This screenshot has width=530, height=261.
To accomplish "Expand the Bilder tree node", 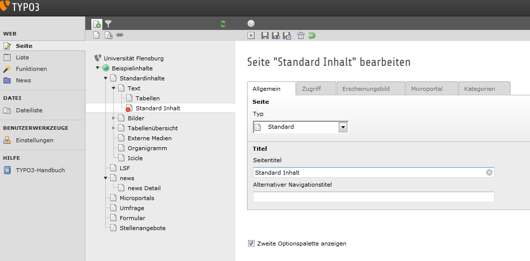I will coord(114,118).
